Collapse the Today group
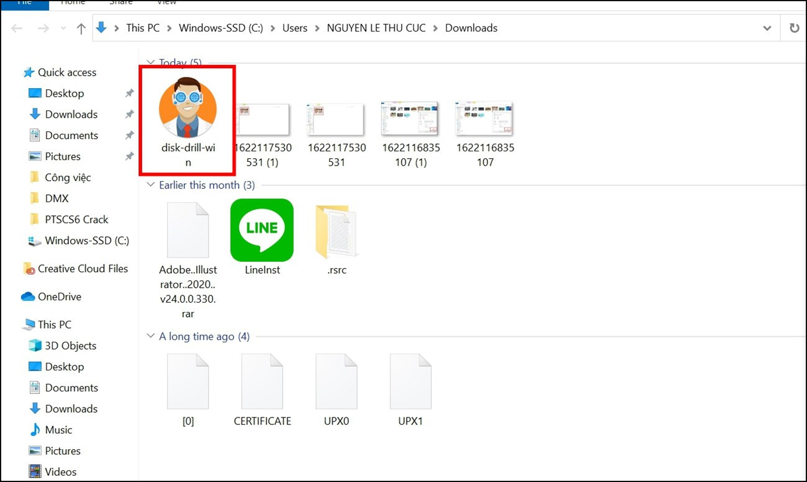The image size is (807, 482). coord(150,63)
